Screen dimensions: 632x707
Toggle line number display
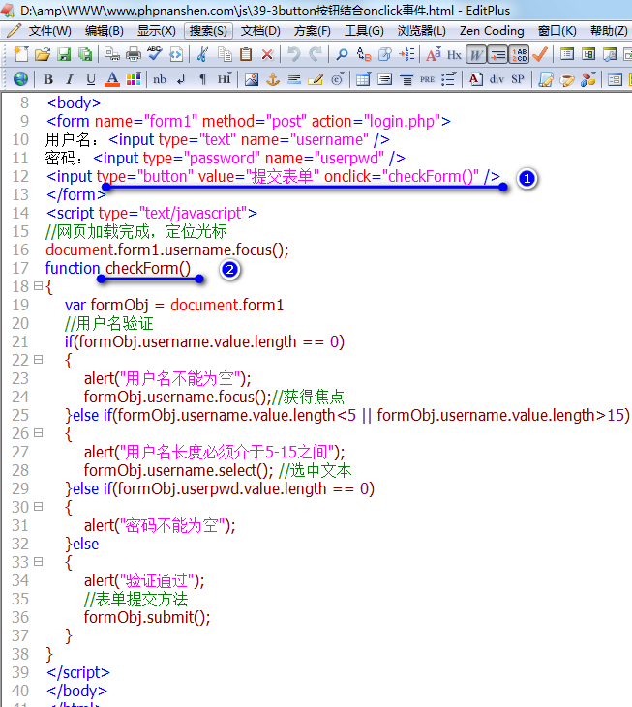[x=519, y=54]
